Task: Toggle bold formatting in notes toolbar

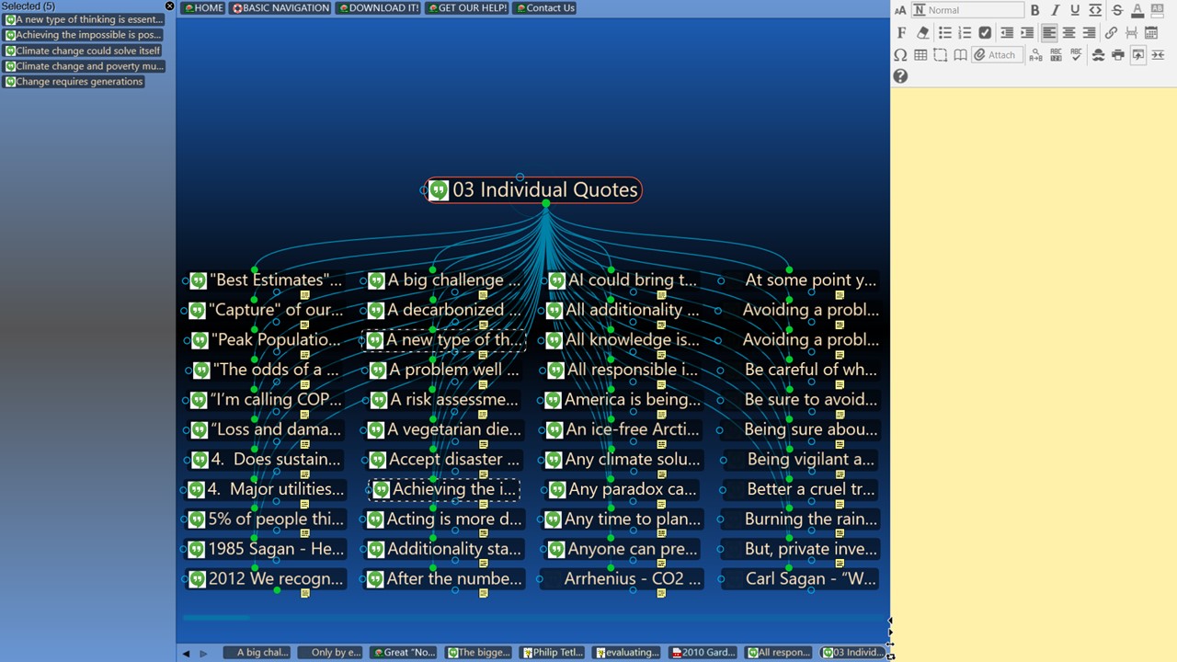Action: pos(1034,10)
